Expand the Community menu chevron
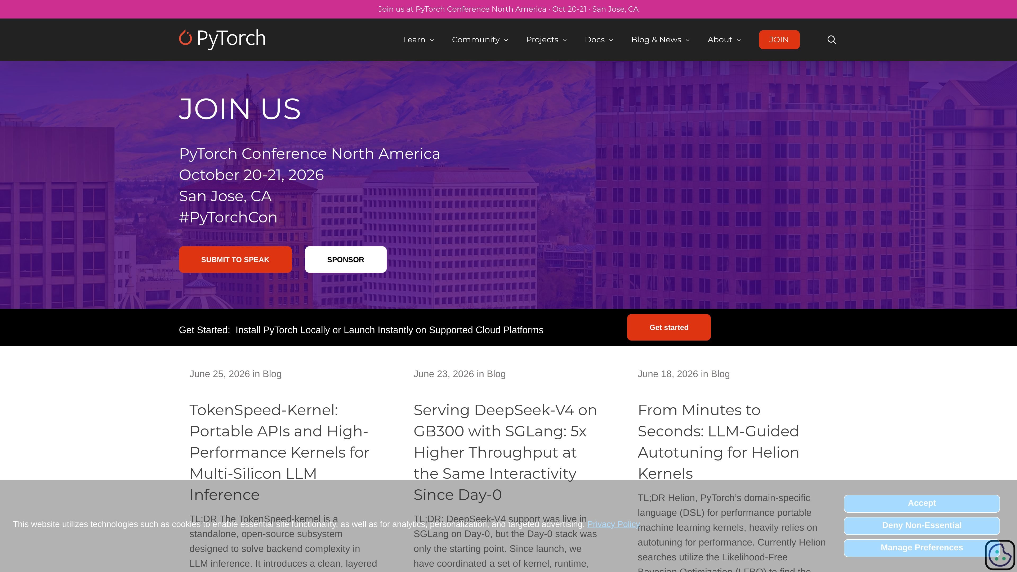This screenshot has width=1017, height=572. coord(506,40)
